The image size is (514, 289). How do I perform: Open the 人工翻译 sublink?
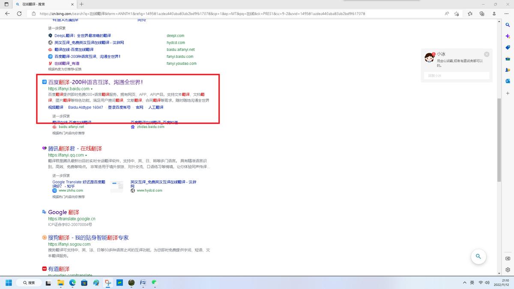coord(156,107)
